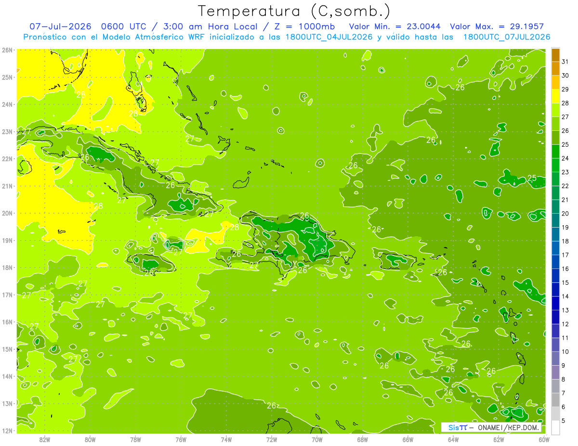This screenshot has height=446, width=578.
Task: Click legend value 29 on the color scale
Action: point(565,89)
